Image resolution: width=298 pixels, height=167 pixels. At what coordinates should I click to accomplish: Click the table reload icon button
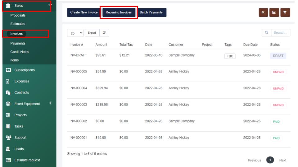click(104, 33)
